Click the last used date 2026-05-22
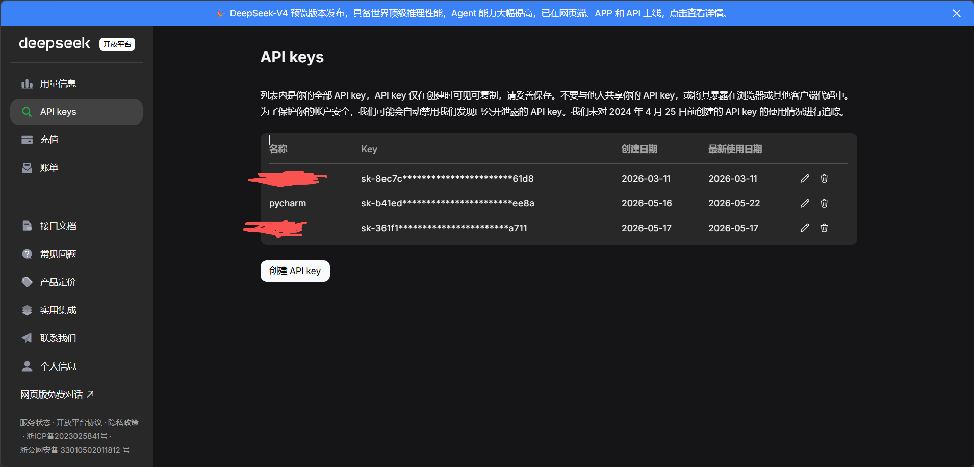Image resolution: width=974 pixels, height=467 pixels. click(x=734, y=203)
